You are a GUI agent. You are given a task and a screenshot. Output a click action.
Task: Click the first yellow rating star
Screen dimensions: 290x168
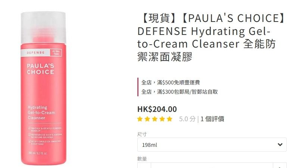click(140, 119)
